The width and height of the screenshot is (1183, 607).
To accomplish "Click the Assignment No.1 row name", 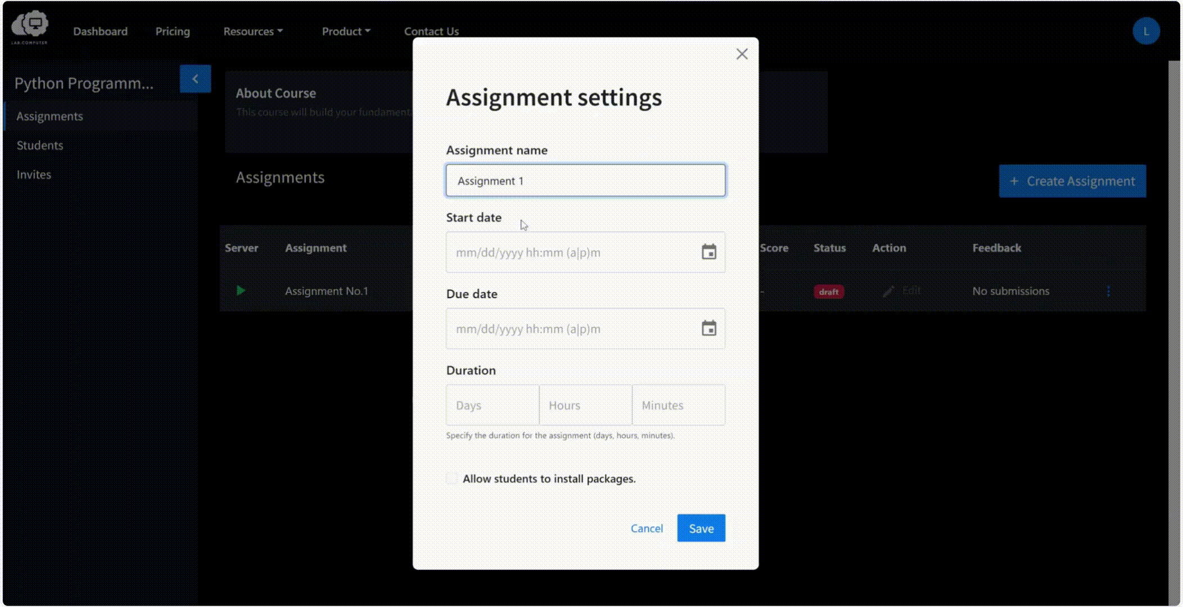I will tap(326, 291).
